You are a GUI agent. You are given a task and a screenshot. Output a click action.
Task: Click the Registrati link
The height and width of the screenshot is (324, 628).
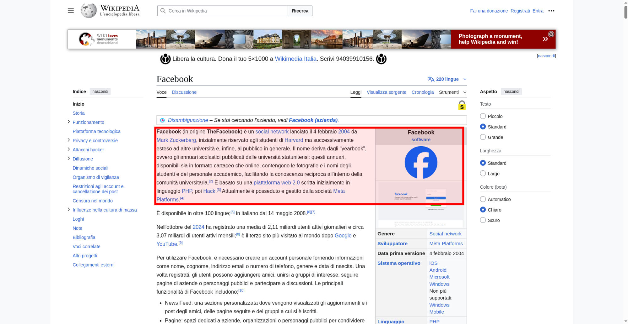click(x=520, y=11)
